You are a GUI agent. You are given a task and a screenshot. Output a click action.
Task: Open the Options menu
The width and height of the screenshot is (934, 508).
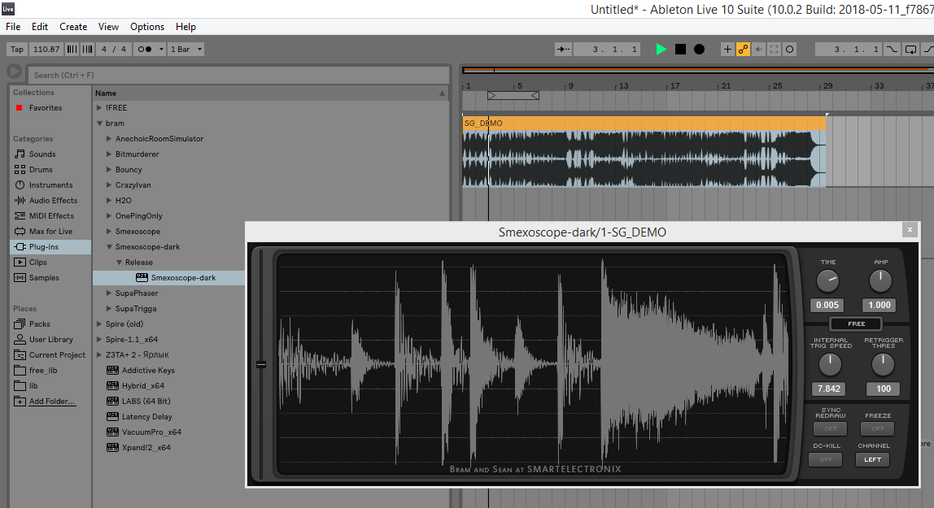pyautogui.click(x=147, y=27)
